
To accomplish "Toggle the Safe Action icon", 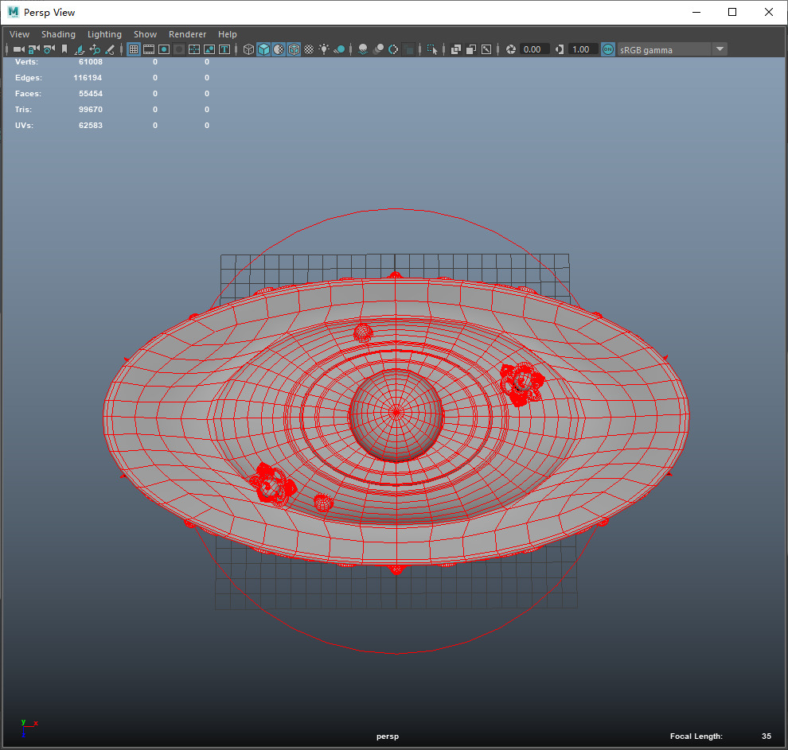I will pyautogui.click(x=209, y=49).
